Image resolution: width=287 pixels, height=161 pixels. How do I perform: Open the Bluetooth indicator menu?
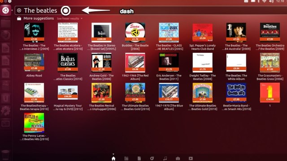click(x=259, y=1)
